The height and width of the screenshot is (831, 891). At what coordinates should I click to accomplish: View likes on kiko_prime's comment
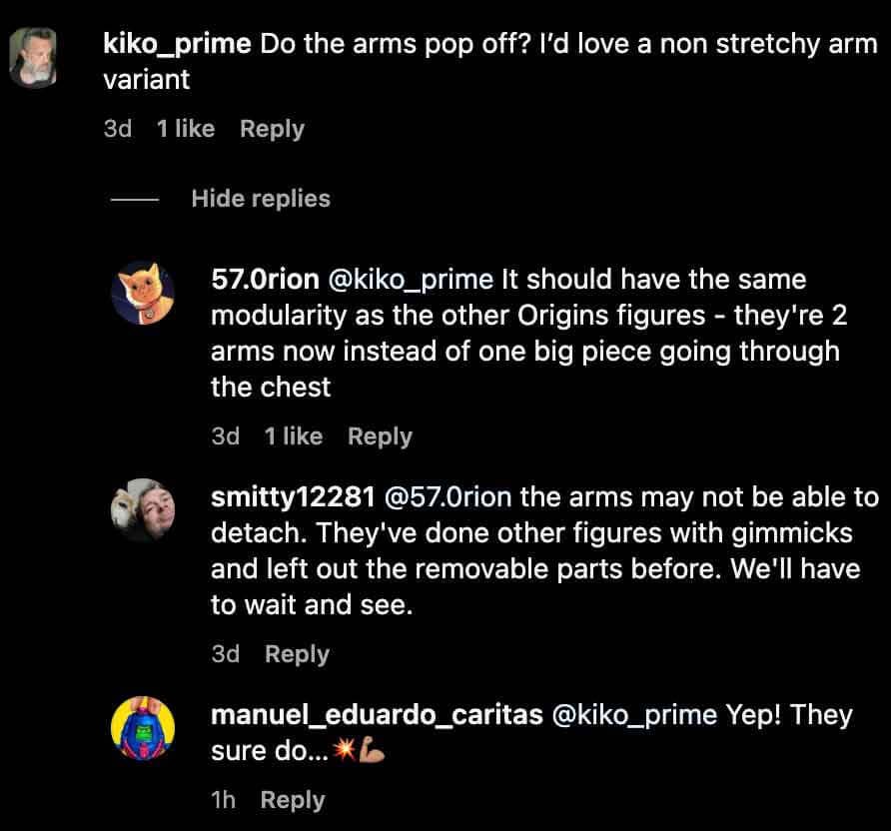(x=186, y=128)
